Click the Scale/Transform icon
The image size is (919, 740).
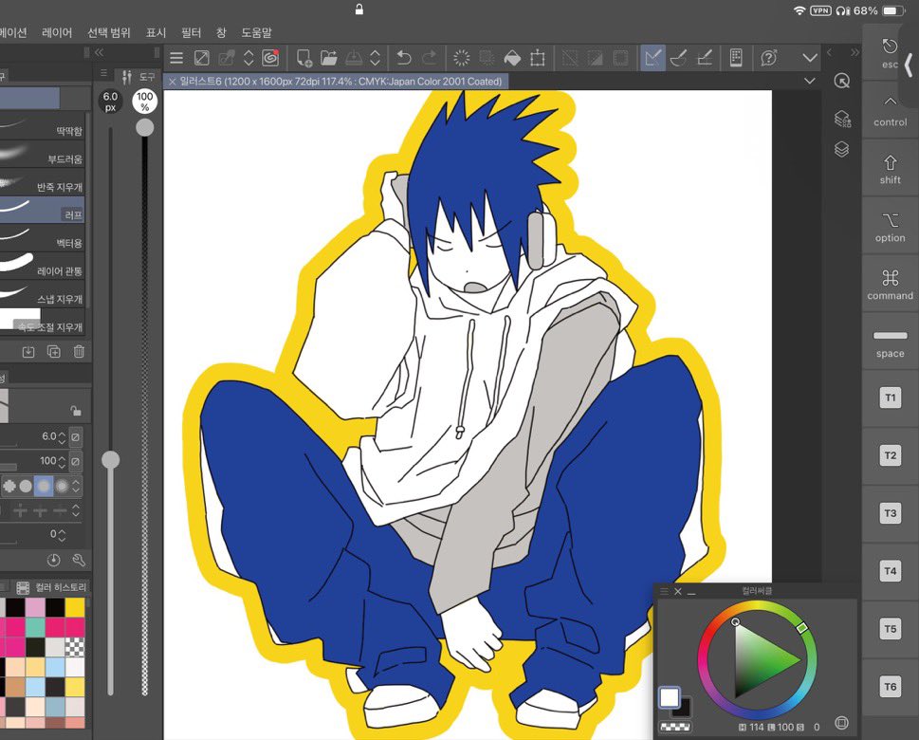tap(537, 58)
